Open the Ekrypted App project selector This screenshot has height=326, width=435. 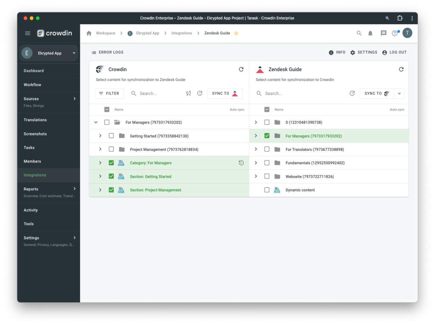(x=49, y=53)
